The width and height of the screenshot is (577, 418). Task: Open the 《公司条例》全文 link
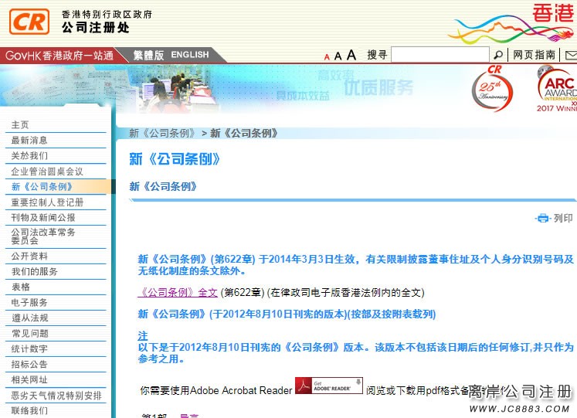click(178, 293)
